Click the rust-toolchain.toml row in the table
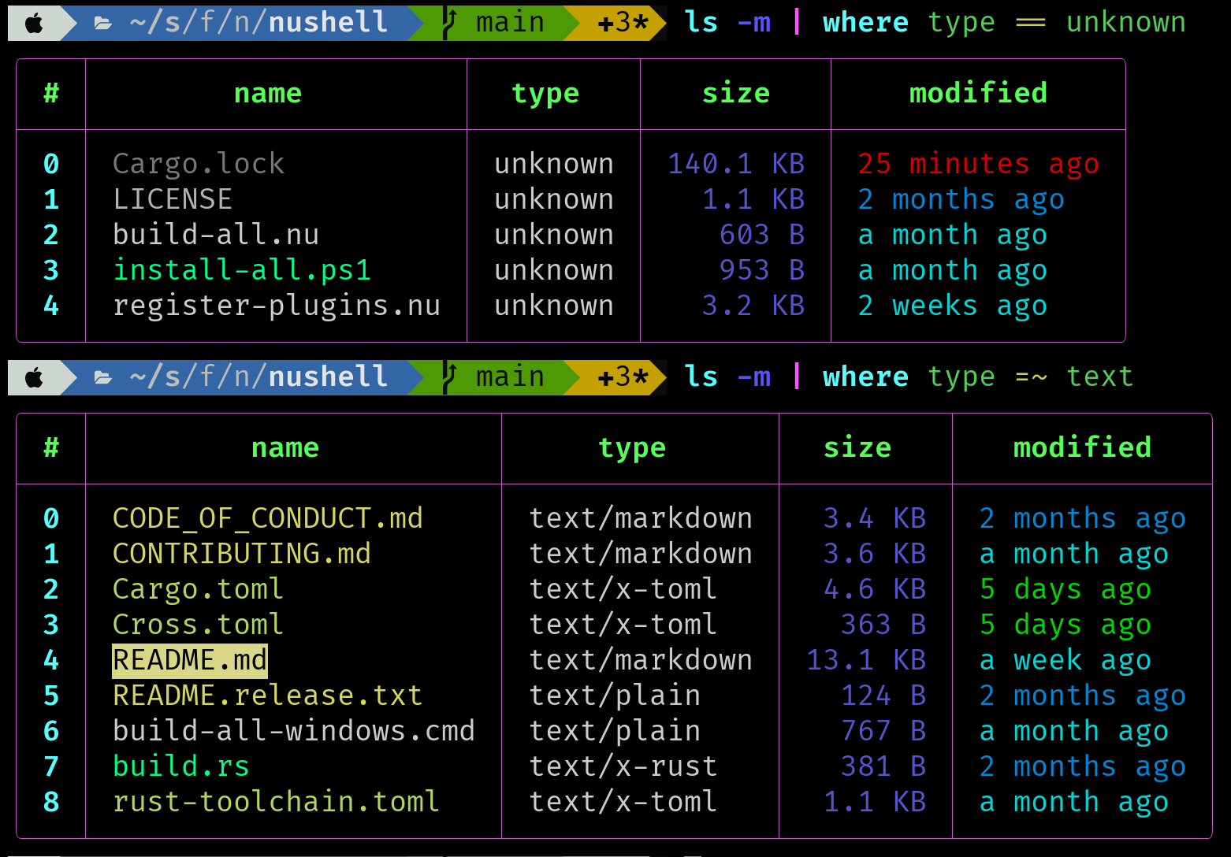The image size is (1231, 857). pos(277,801)
